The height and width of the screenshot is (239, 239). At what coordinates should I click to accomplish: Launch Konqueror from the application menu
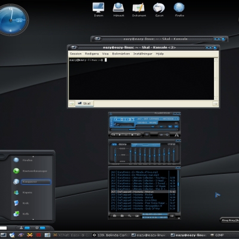click(32, 182)
